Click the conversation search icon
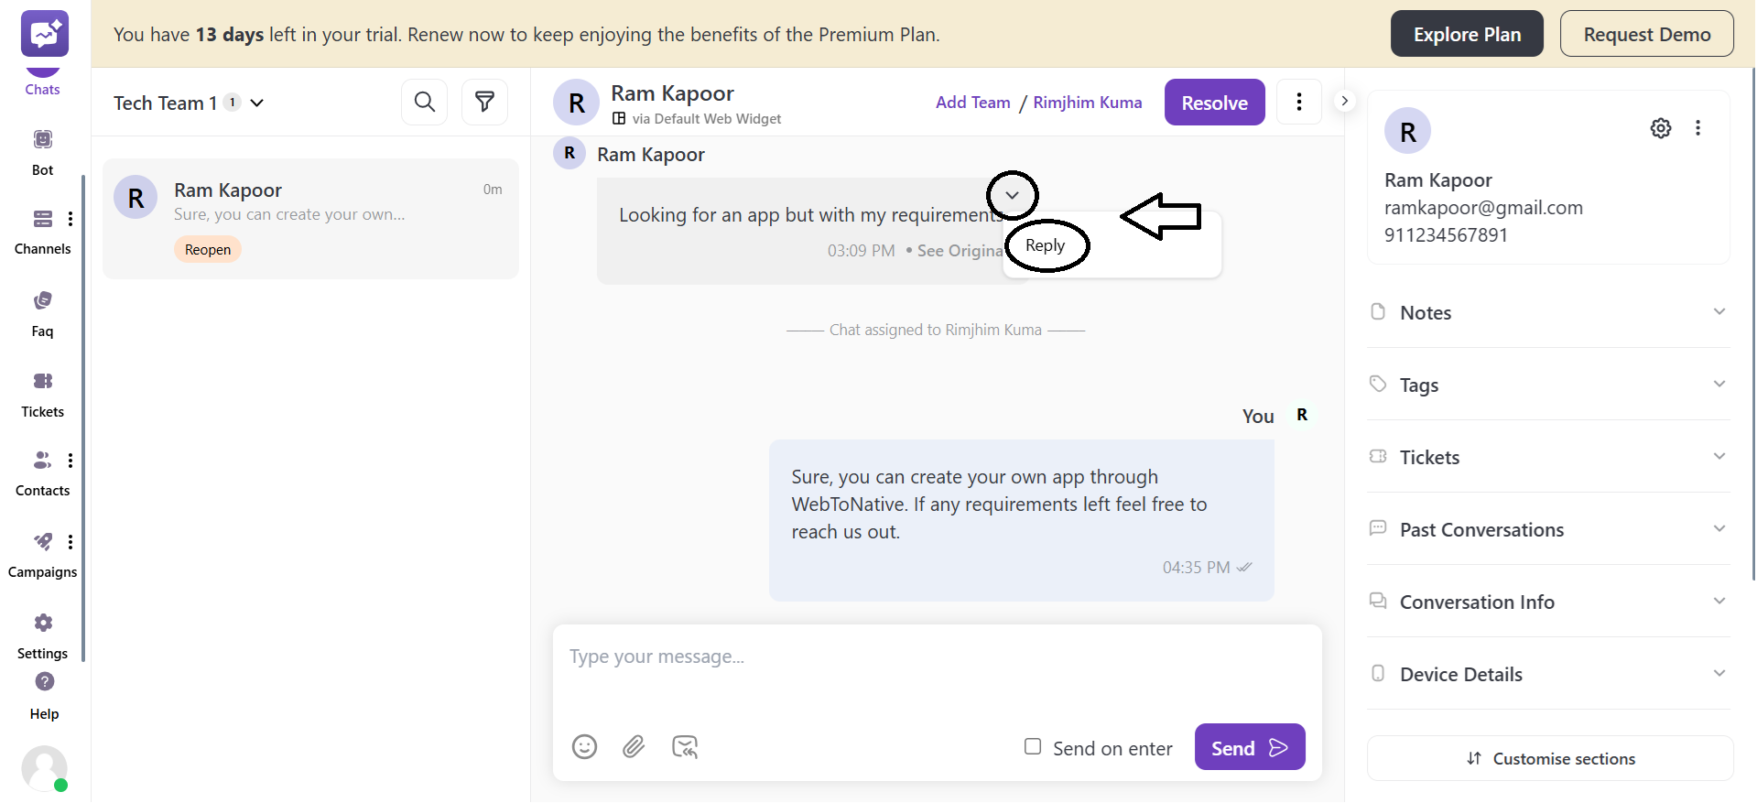Viewport: 1757px width, 803px height. point(424,102)
